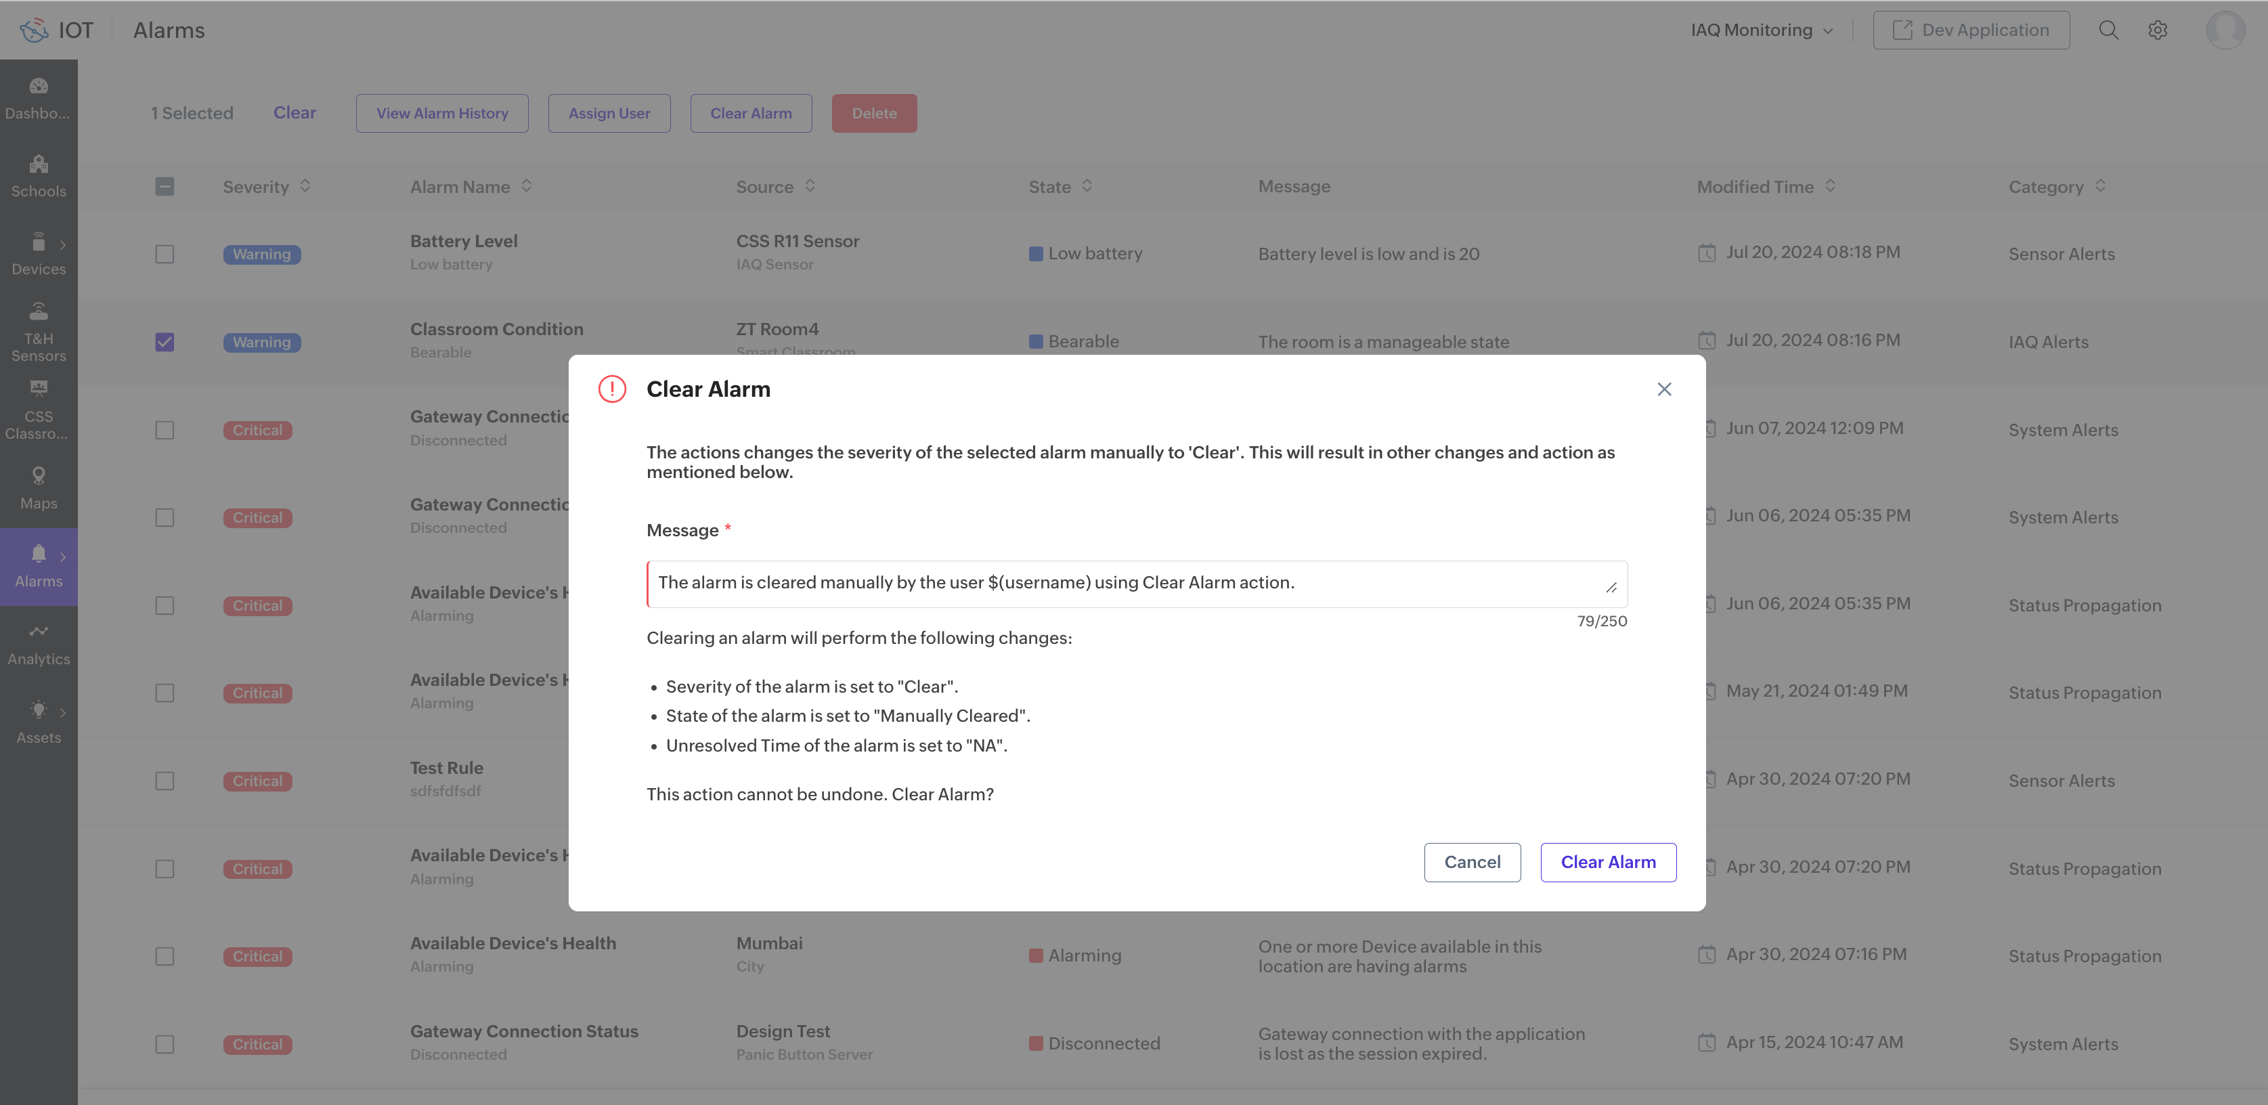Open Analytics in the sidebar
Image resolution: width=2268 pixels, height=1105 pixels.
[x=38, y=644]
